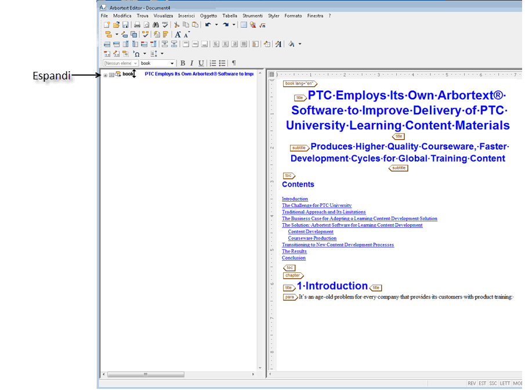Insert a graphic with the shapes icon
Viewport: 525px width, 390px height.
click(253, 25)
